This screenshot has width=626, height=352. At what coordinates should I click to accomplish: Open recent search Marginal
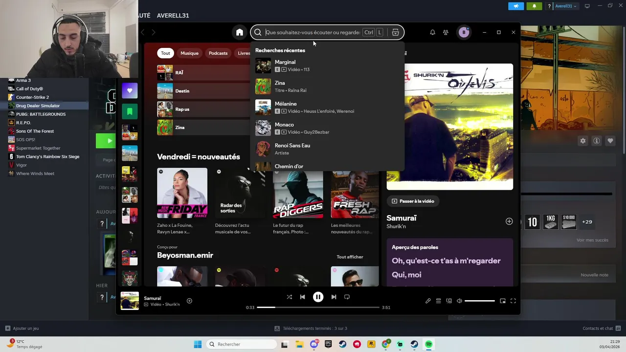[x=327, y=66]
